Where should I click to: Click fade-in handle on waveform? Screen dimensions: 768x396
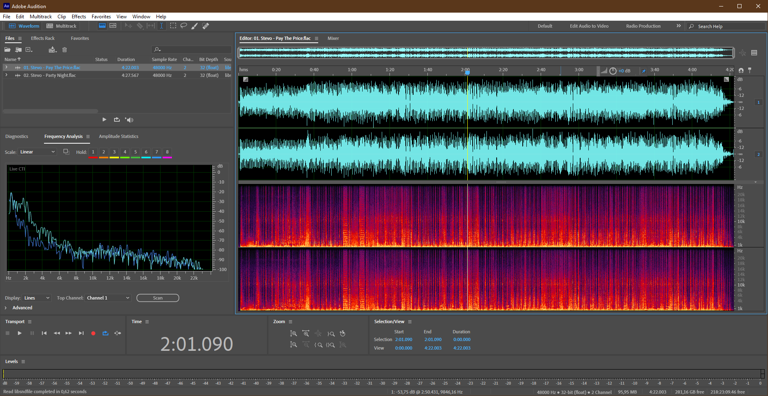[246, 79]
